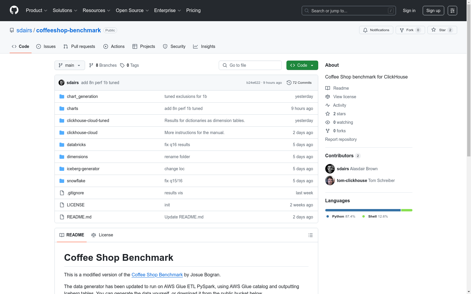Click the fork icon beside 0 forks
Image resolution: width=471 pixels, height=294 pixels.
[328, 131]
